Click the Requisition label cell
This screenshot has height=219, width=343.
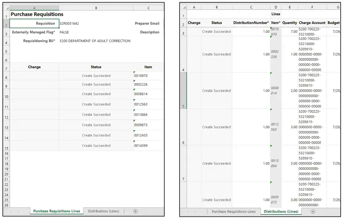[34, 23]
